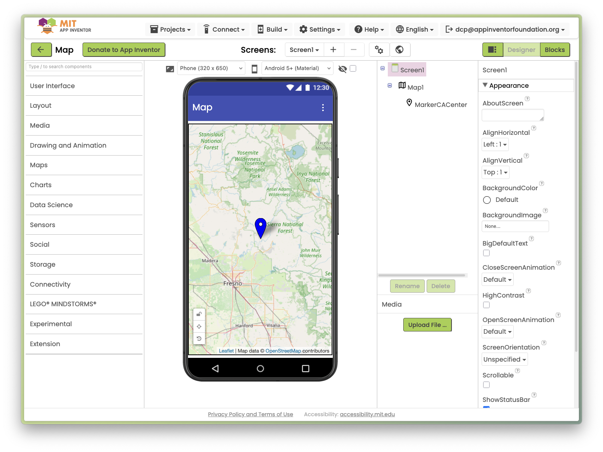
Task: Open project properties gears icon
Action: pos(379,50)
